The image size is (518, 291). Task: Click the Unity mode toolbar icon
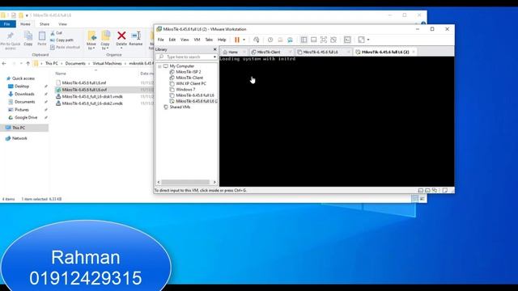(x=333, y=40)
